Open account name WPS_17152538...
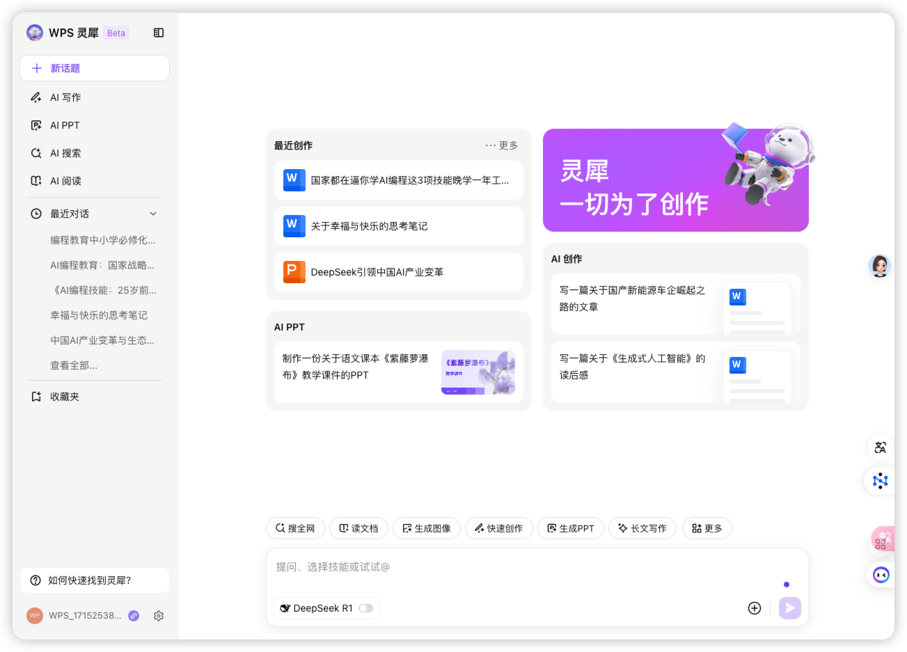907x652 pixels. click(85, 616)
